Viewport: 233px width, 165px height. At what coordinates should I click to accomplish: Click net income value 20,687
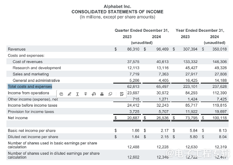tap(133, 118)
